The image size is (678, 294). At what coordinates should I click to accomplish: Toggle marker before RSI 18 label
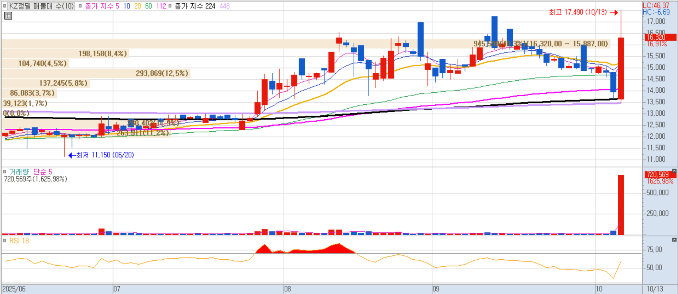pyautogui.click(x=5, y=241)
